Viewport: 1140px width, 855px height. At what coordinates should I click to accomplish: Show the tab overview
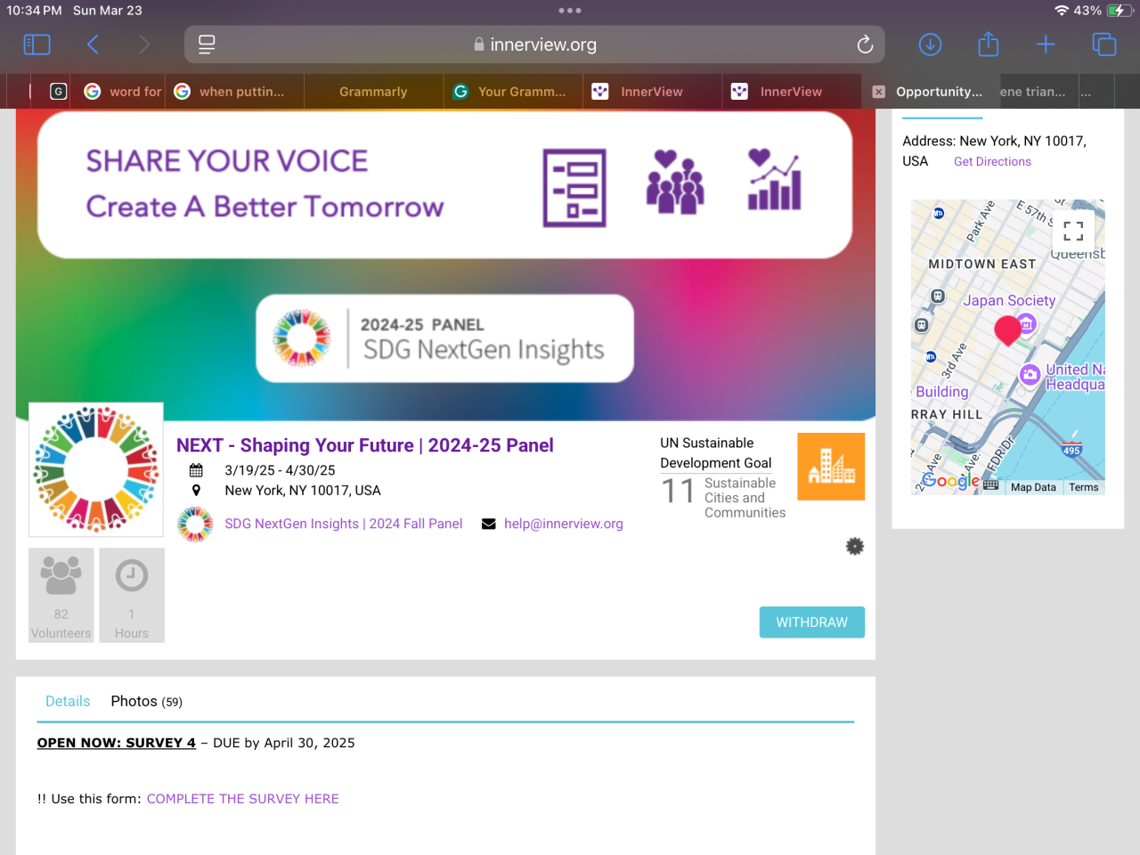1104,45
